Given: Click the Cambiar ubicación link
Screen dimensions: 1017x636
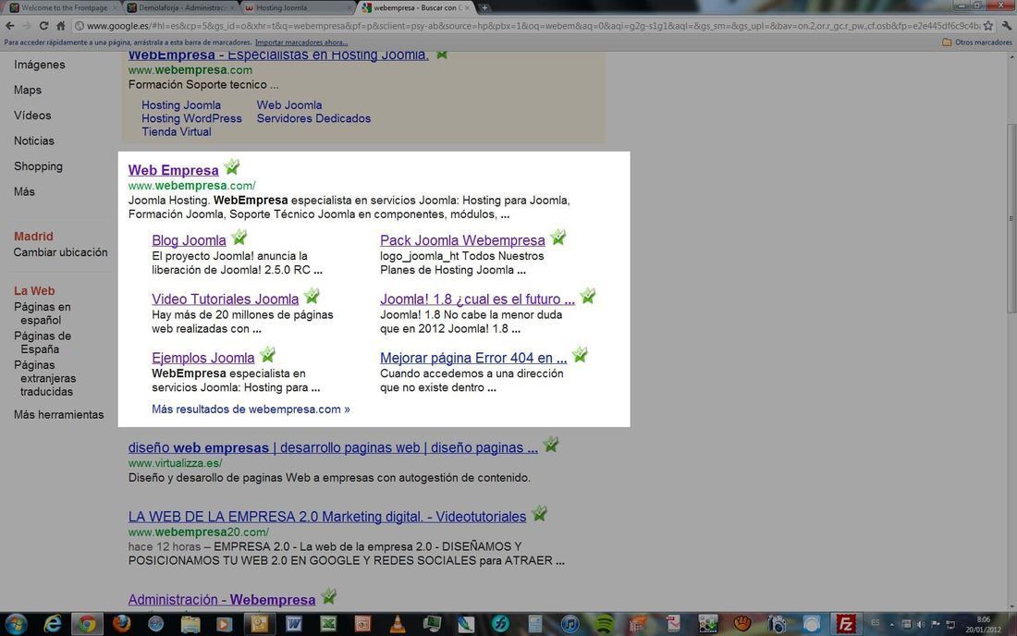Looking at the screenshot, I should point(60,252).
